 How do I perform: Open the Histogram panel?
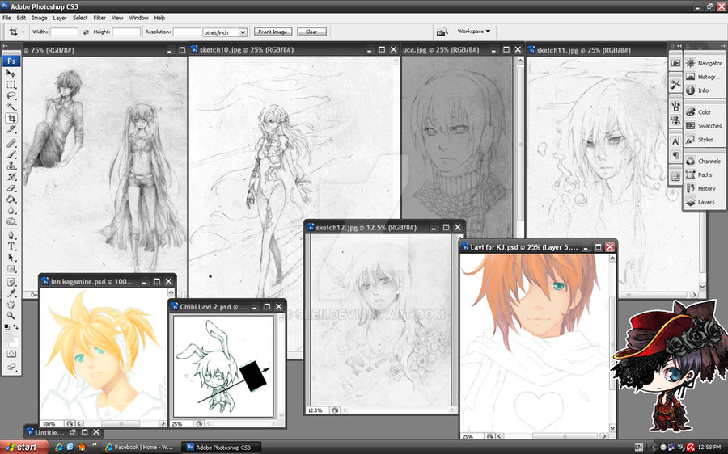pyautogui.click(x=704, y=77)
